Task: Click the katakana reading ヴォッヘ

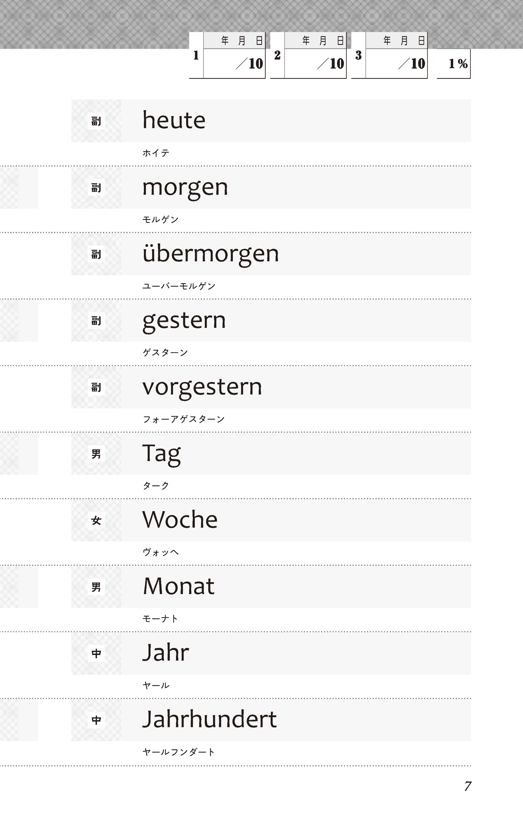Action: [x=161, y=552]
